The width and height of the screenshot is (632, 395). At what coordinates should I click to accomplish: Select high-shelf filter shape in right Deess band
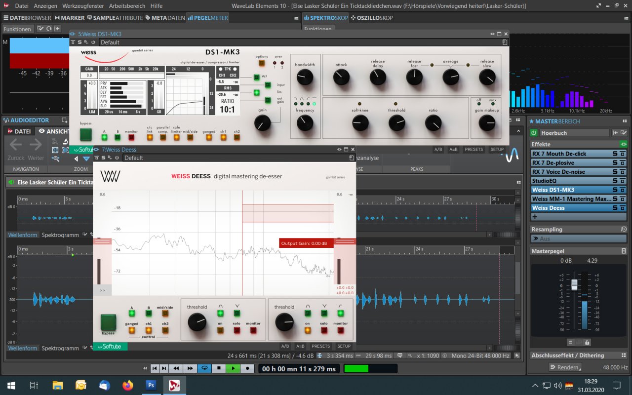pyautogui.click(x=340, y=313)
